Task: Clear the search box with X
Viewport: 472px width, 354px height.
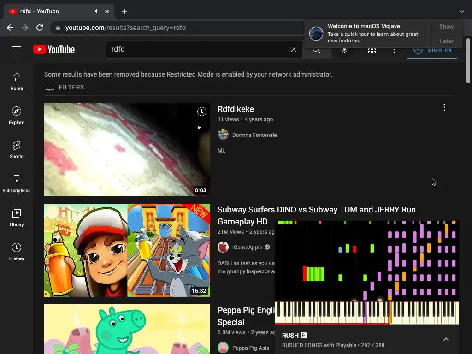Action: 294,49
